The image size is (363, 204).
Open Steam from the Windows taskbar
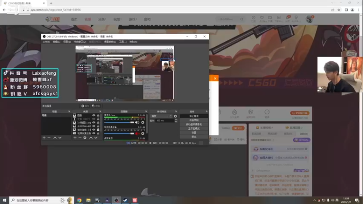point(126,200)
